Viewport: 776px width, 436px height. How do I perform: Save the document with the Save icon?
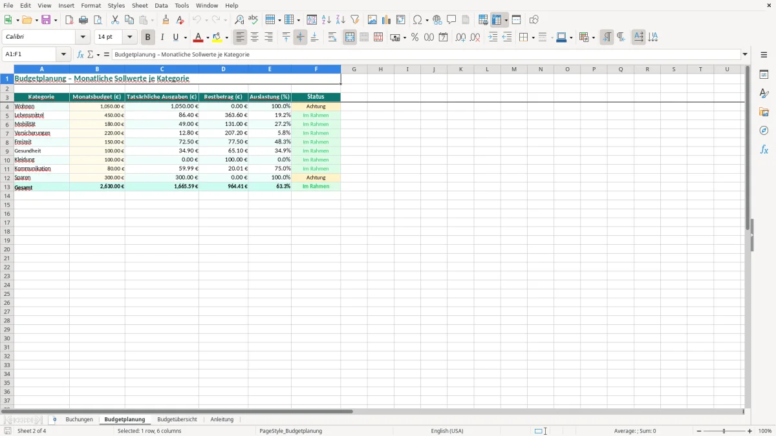tap(45, 20)
